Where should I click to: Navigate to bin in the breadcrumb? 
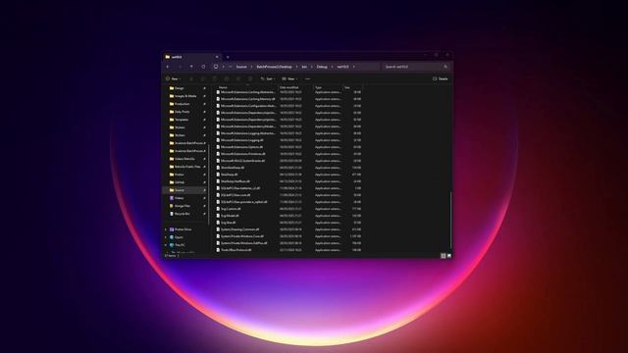point(304,67)
